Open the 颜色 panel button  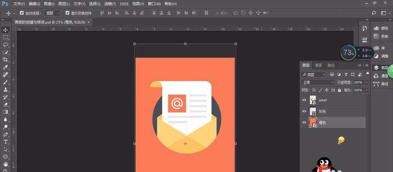381,28
